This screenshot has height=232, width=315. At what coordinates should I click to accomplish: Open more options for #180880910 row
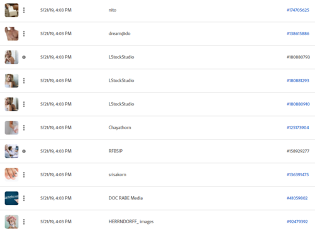(x=24, y=104)
